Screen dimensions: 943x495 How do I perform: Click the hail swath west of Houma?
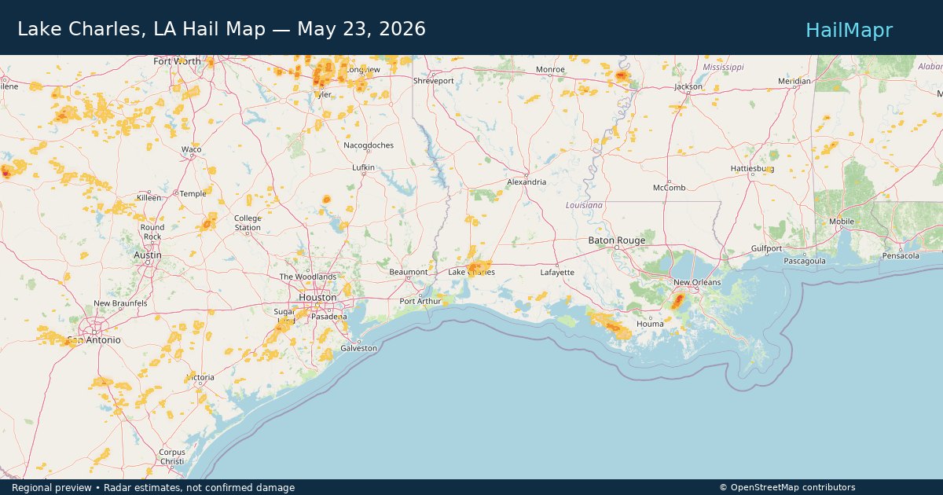tap(611, 324)
